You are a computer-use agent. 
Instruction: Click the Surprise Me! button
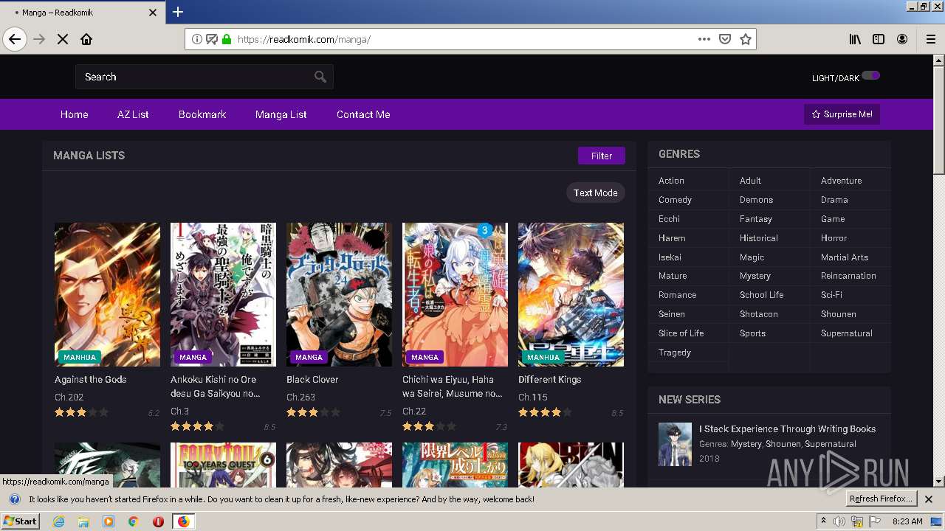pyautogui.click(x=842, y=114)
